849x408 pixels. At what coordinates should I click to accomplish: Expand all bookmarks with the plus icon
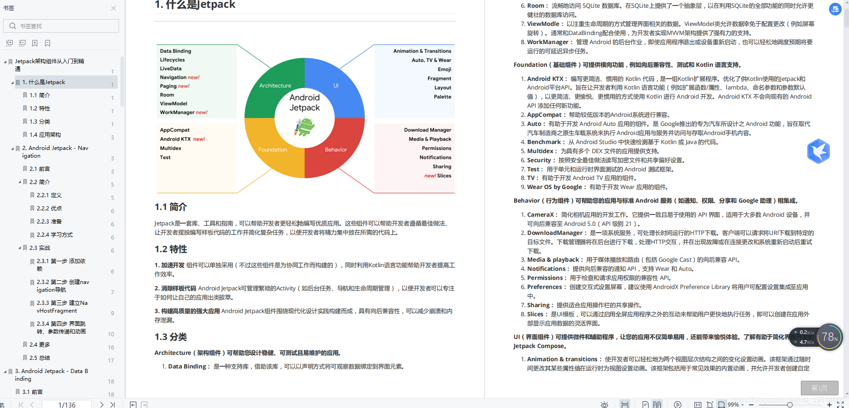pos(10,43)
